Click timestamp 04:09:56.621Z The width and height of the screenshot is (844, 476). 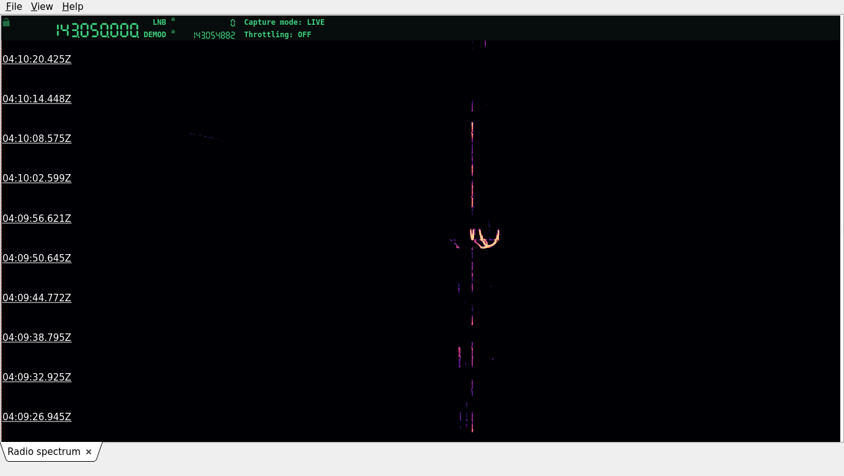coord(37,219)
